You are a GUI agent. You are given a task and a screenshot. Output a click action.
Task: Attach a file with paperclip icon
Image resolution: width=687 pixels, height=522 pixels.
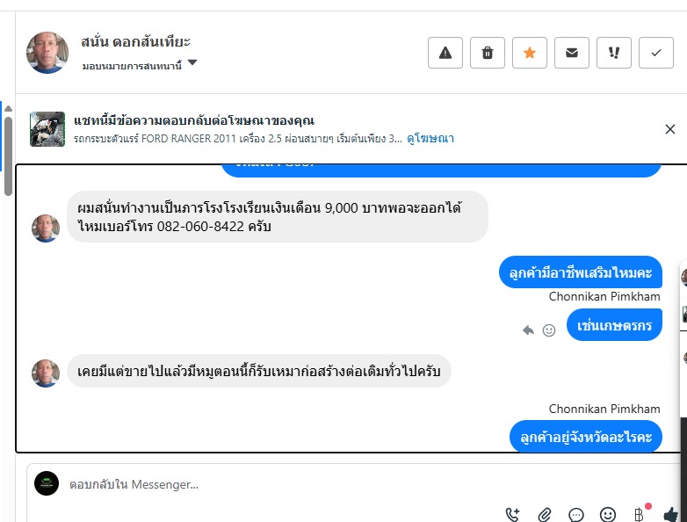(545, 515)
